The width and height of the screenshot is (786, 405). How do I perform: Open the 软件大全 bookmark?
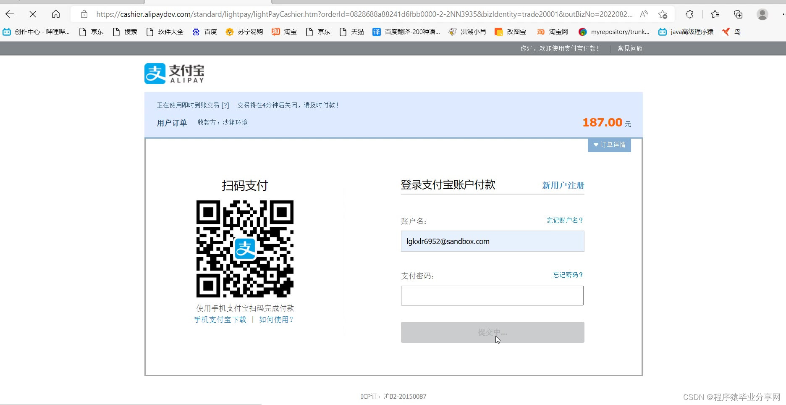165,32
